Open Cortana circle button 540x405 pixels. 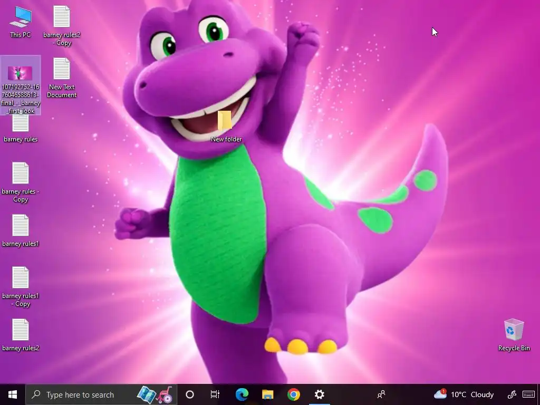[x=190, y=394]
